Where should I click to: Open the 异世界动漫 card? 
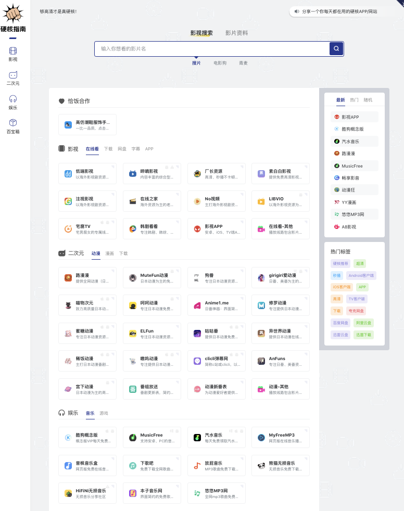pyautogui.click(x=281, y=334)
